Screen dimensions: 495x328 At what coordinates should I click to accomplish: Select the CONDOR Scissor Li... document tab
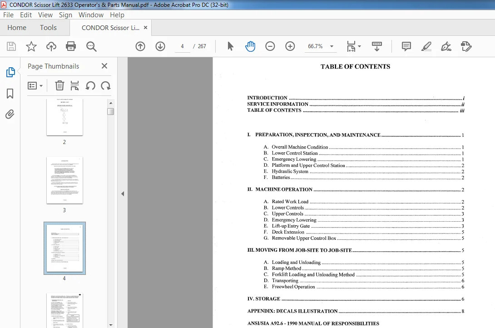click(110, 28)
